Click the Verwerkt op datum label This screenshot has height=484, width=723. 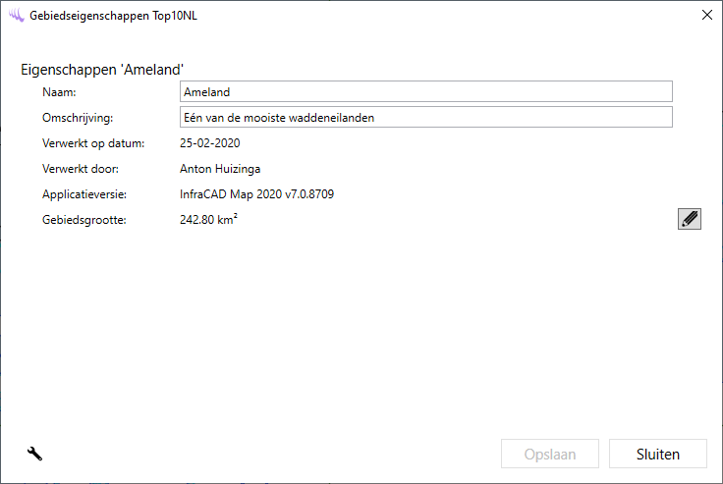[93, 143]
